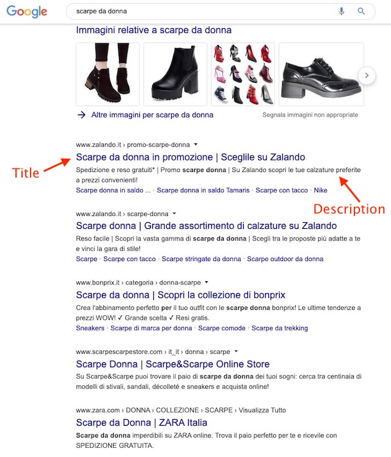The height and width of the screenshot is (457, 391).
Task: Start voice search with microphone icon
Action: tap(341, 12)
